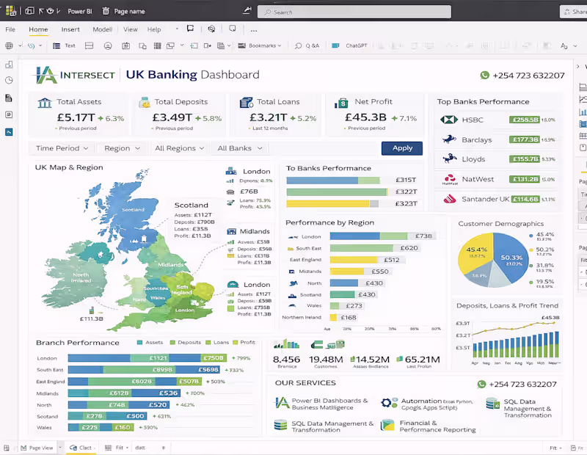Switch to the Insert ribbon tab
This screenshot has height=455, width=587.
coord(70,29)
